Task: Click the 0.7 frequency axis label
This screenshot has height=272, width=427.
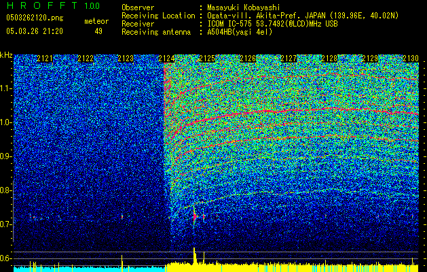Action: point(5,224)
